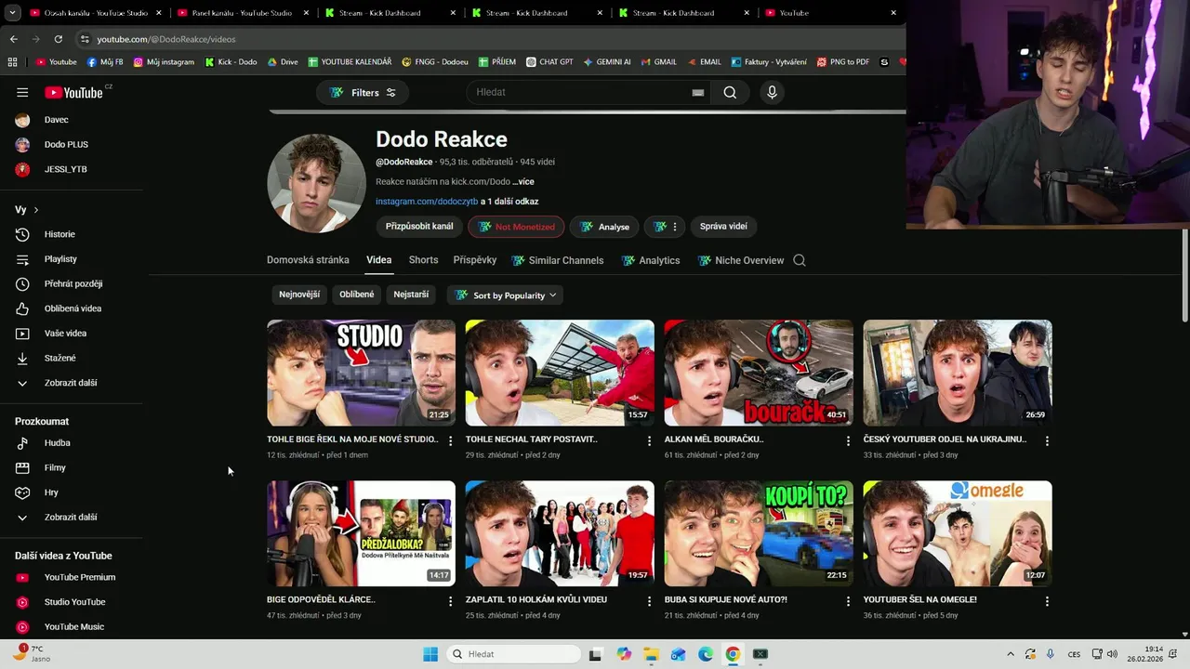Expand Zobrazit další under Stažené
1190x669 pixels.
point(73,383)
